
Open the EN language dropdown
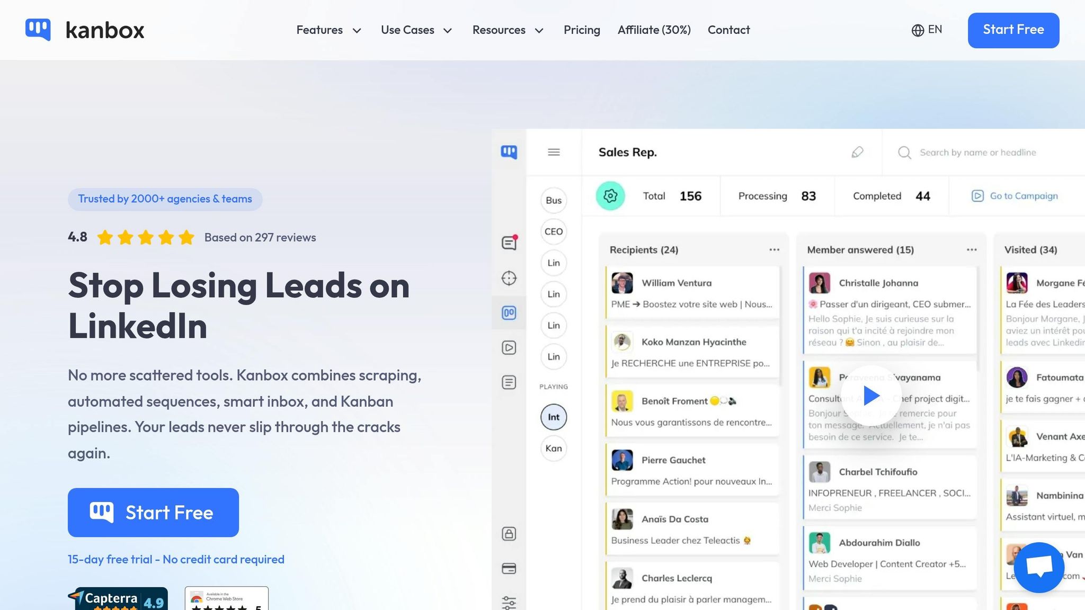pos(927,30)
